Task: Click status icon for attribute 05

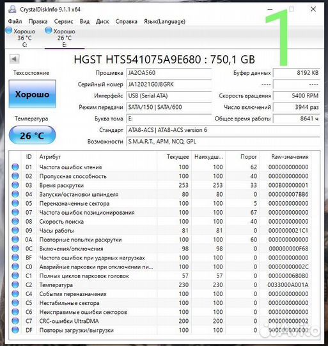Action: point(15,203)
